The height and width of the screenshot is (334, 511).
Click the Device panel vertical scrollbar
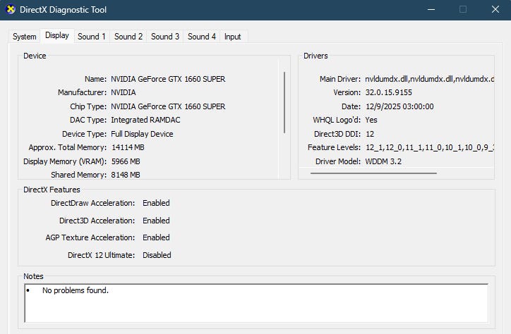(284, 102)
